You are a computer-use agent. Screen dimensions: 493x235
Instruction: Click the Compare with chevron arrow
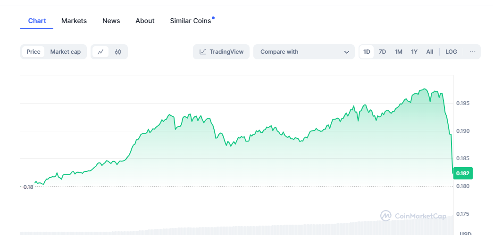tap(347, 52)
